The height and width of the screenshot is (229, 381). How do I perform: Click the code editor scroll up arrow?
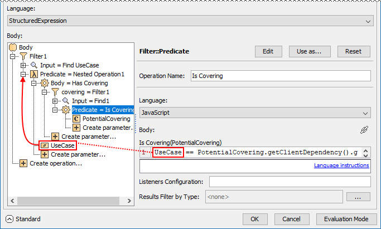coord(366,150)
